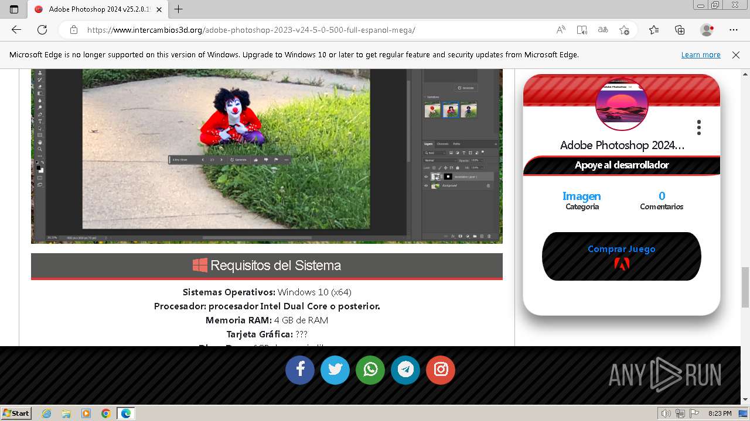This screenshot has width=750, height=421.
Task: Share via Telegram icon
Action: (405, 370)
